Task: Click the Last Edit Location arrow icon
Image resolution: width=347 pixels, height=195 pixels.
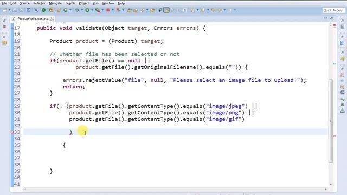Action: tap(213, 10)
